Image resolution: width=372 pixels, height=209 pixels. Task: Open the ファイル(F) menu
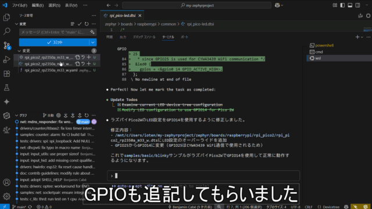click(19, 5)
